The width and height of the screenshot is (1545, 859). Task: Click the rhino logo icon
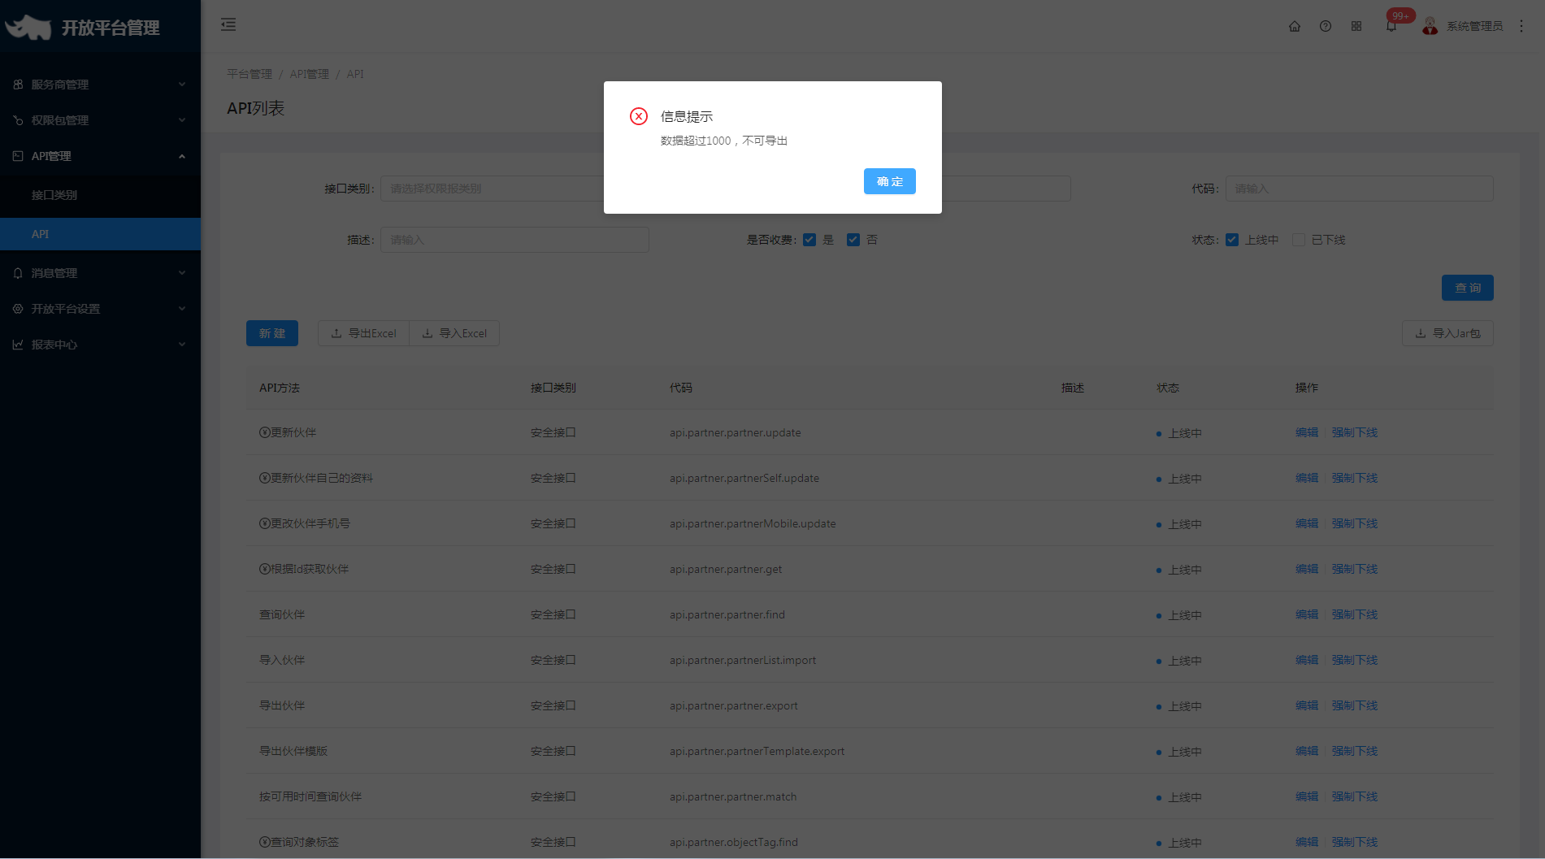point(28,27)
